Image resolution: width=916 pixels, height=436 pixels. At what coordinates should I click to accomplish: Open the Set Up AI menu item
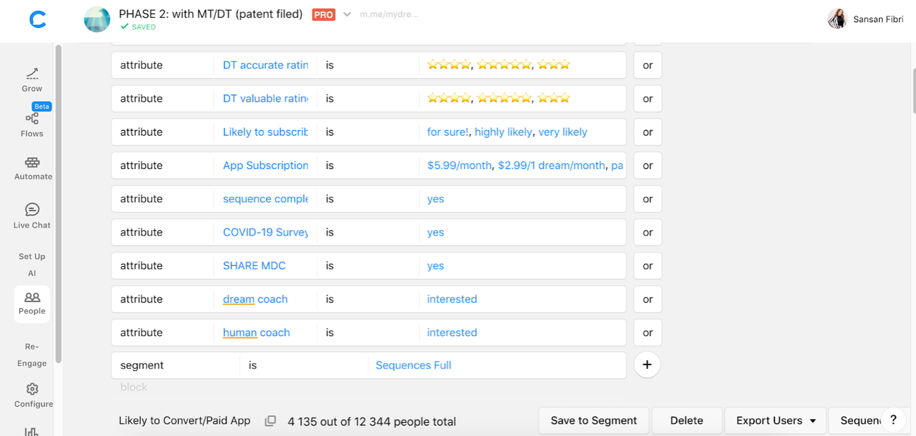click(x=32, y=264)
